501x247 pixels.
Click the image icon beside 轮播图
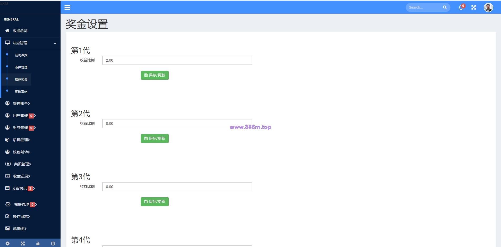[x=8, y=229]
